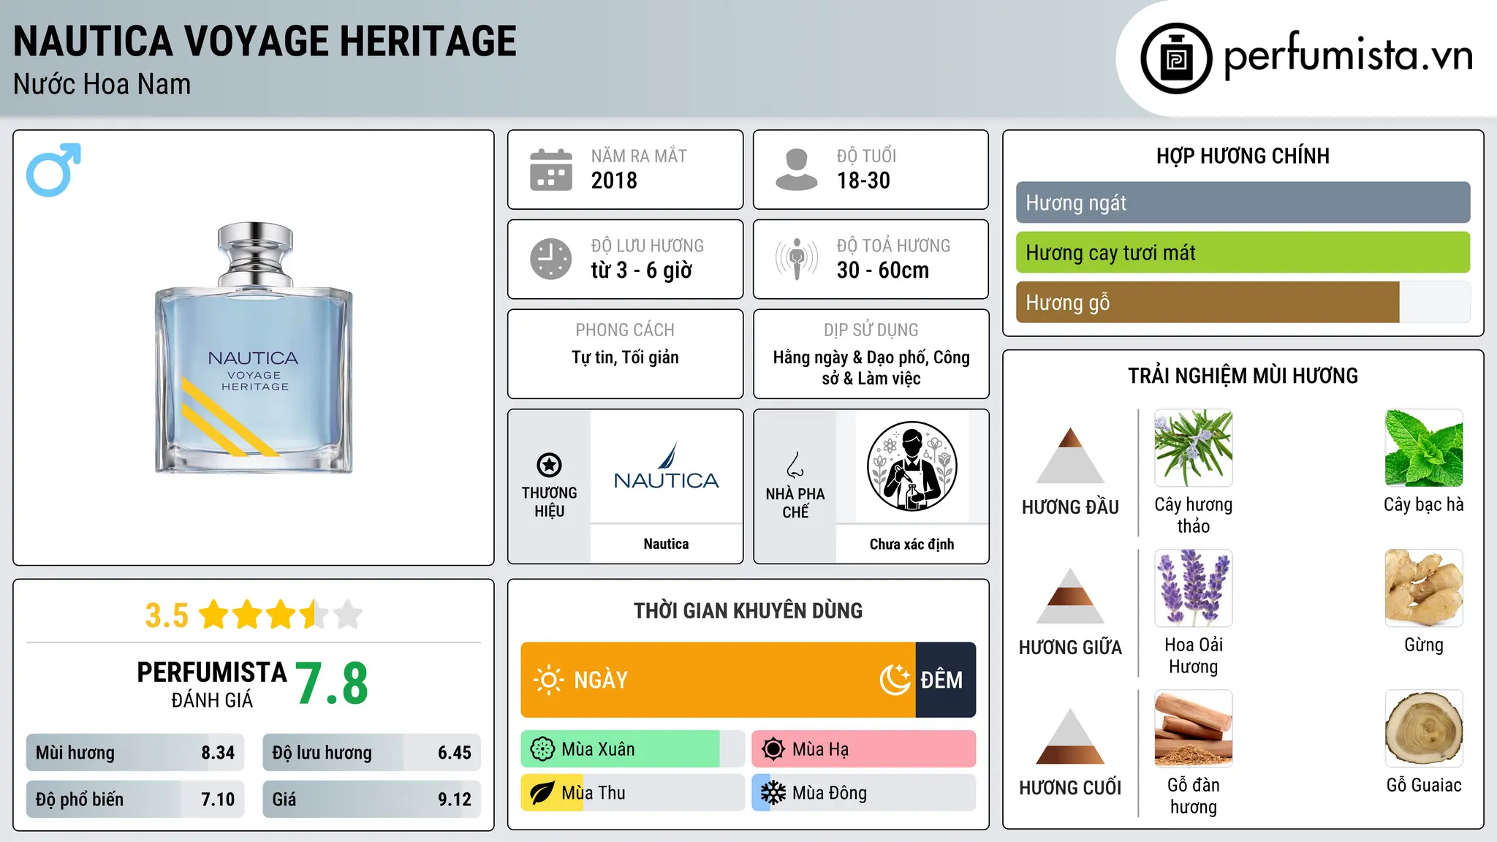Click the person icon beside Độ tuổi
Image resolution: width=1497 pixels, height=842 pixels.
(797, 170)
